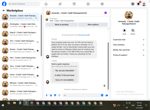Open Terri conversation in chat list

pos(20,42)
